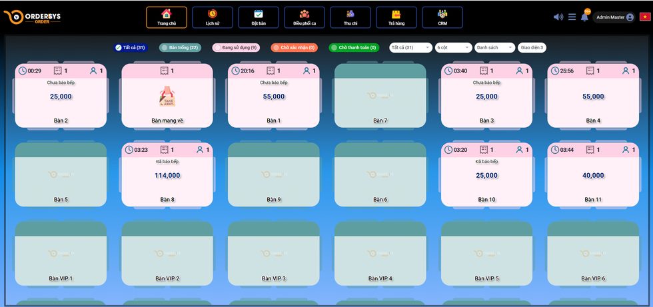
Task: Click the person icon on Bàn 4
Action: pyautogui.click(x=626, y=71)
